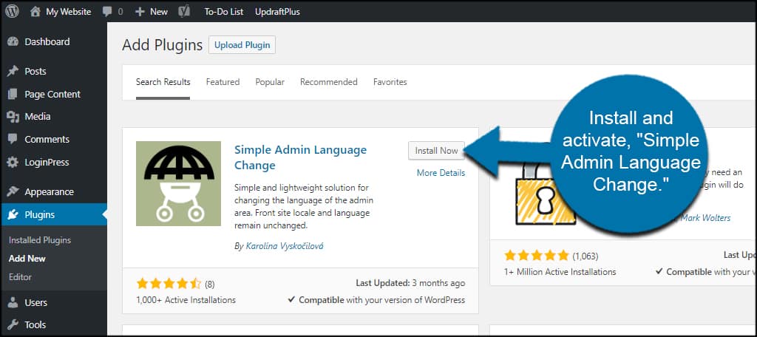Click the WordPress logo icon
Screen dimensions: 757x337
click(12, 11)
